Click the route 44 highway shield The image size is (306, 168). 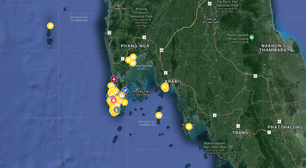pos(161,50)
